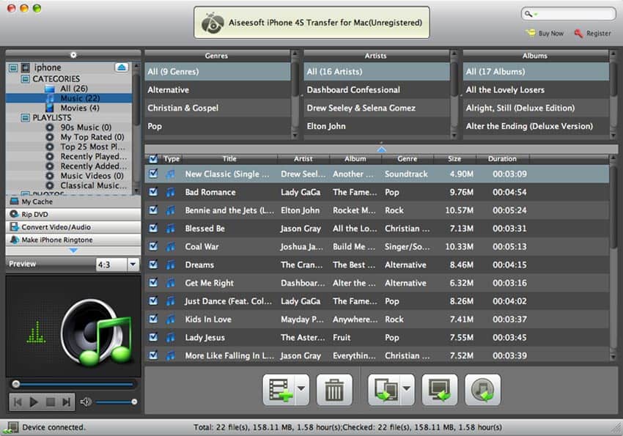Open Convert Video/Audio tool
Screen dimensions: 623x436
click(x=73, y=226)
